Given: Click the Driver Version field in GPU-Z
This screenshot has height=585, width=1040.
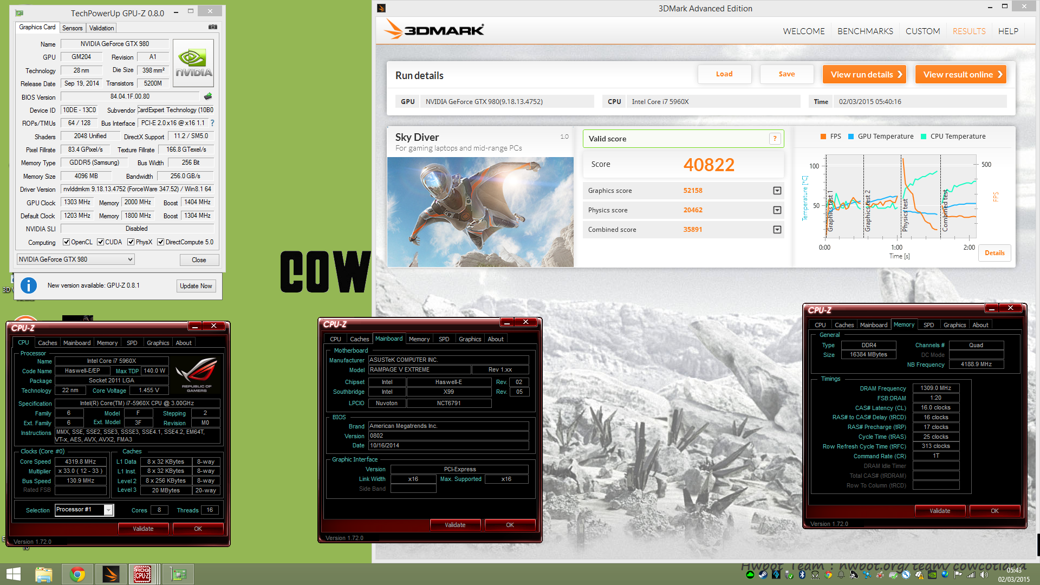Looking at the screenshot, I should coord(138,189).
